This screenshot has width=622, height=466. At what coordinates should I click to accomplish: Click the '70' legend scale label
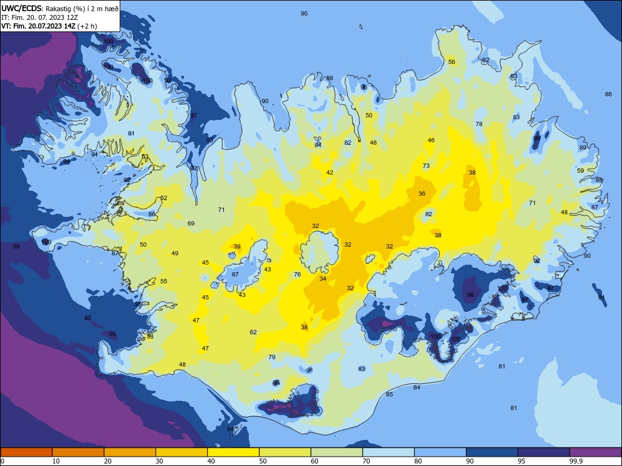pos(366,461)
